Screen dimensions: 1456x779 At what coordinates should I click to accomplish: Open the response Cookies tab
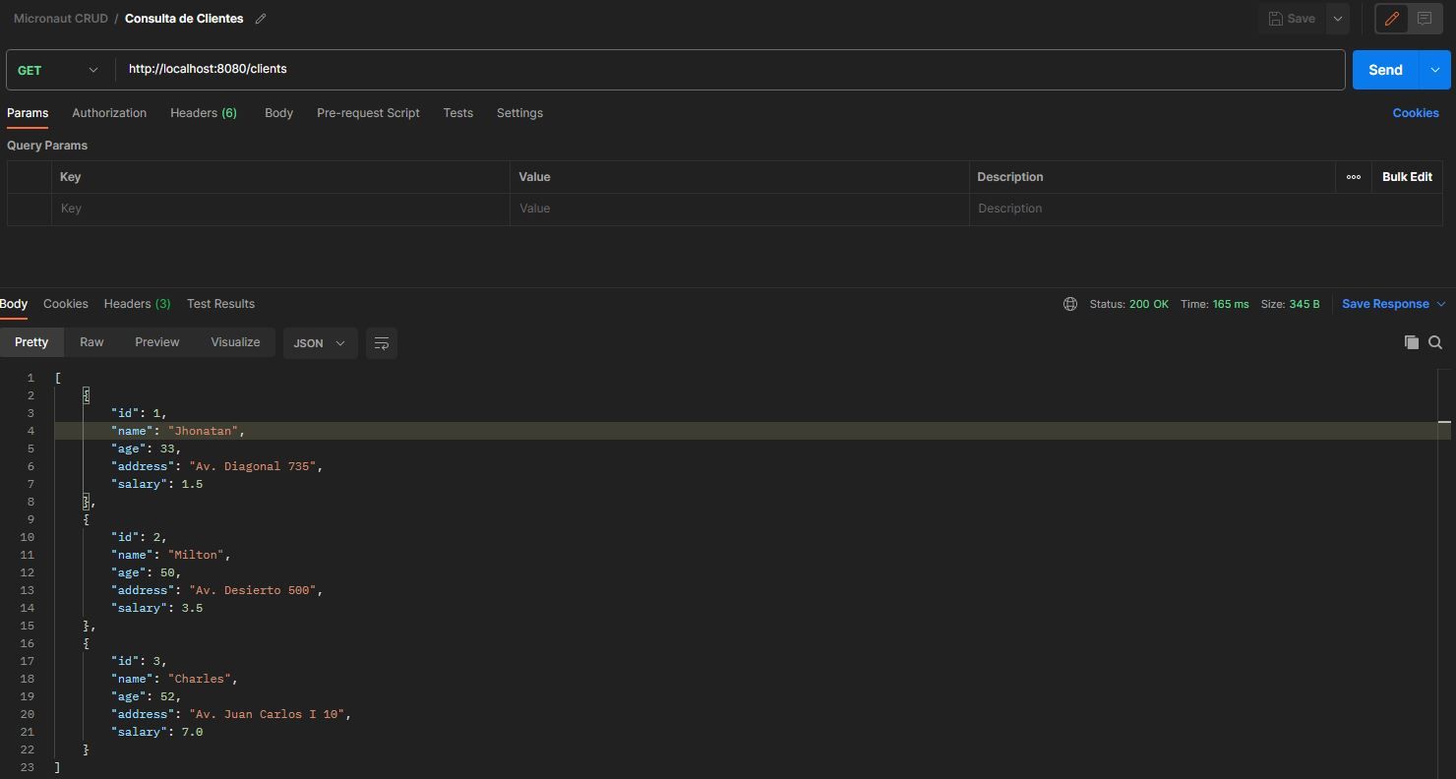pos(66,304)
